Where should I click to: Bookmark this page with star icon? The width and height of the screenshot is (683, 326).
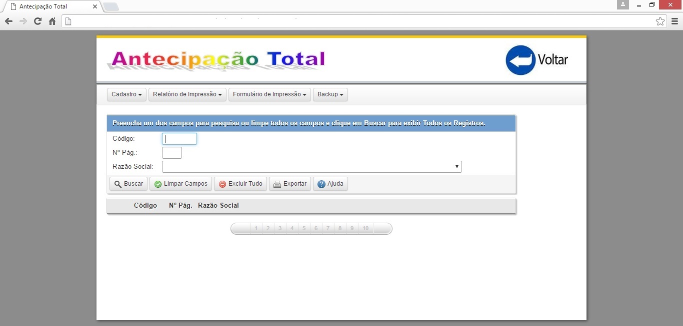(660, 21)
